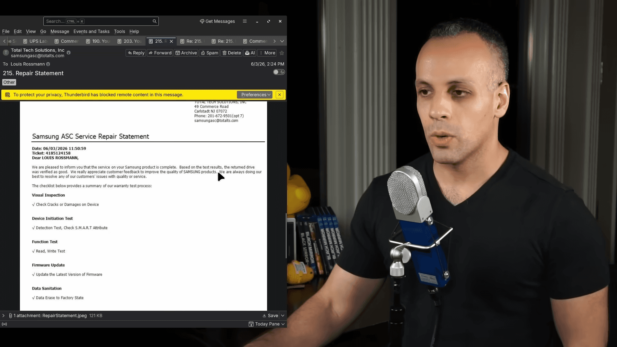Click the 'Date: 06/03/2026 11:50:59' line
The width and height of the screenshot is (617, 347).
click(59, 148)
